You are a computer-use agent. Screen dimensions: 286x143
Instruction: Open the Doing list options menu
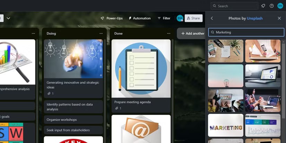(x=101, y=34)
